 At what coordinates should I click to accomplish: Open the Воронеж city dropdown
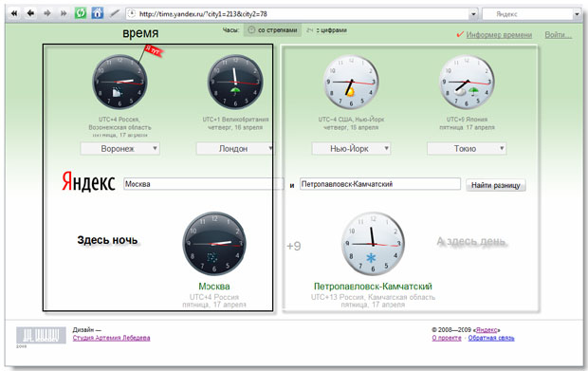[119, 149]
